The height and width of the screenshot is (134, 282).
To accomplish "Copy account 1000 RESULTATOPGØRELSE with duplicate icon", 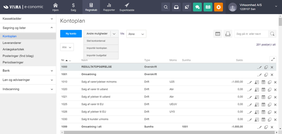I will [x=266, y=67].
